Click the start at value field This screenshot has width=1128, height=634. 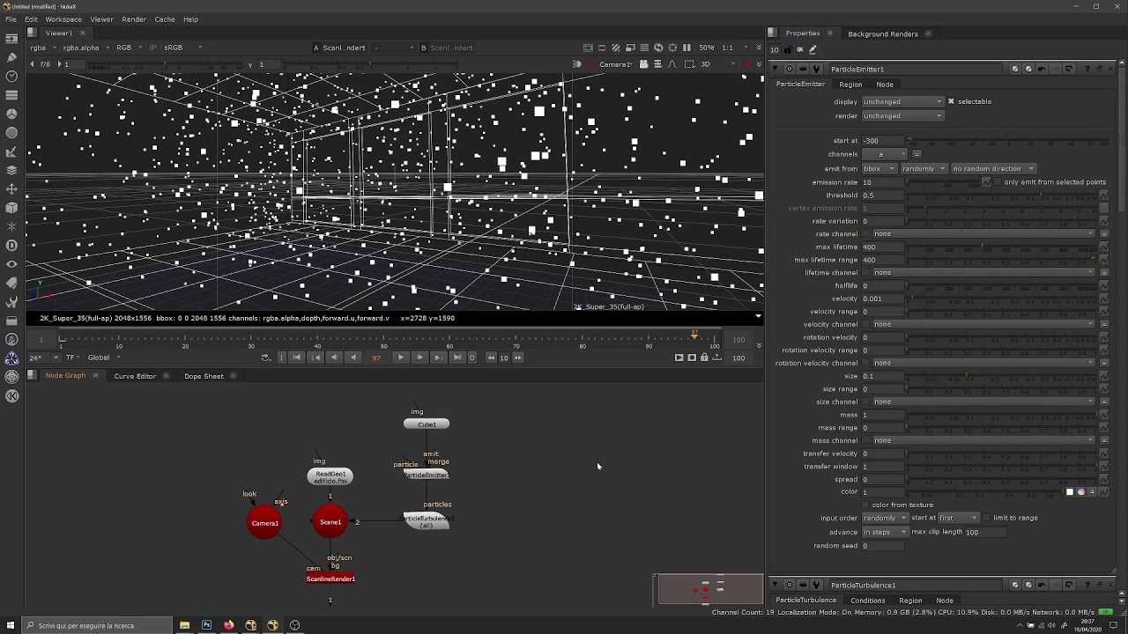click(882, 141)
